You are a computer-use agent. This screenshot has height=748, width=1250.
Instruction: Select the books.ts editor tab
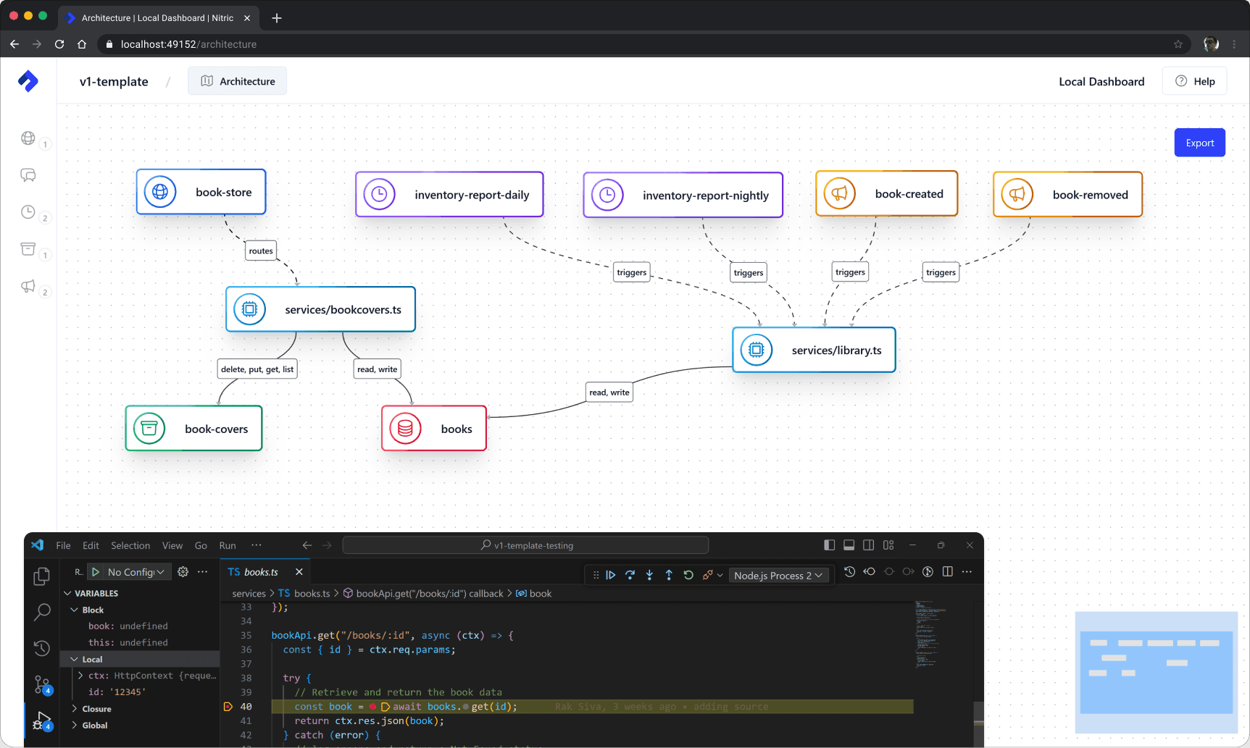tap(260, 572)
